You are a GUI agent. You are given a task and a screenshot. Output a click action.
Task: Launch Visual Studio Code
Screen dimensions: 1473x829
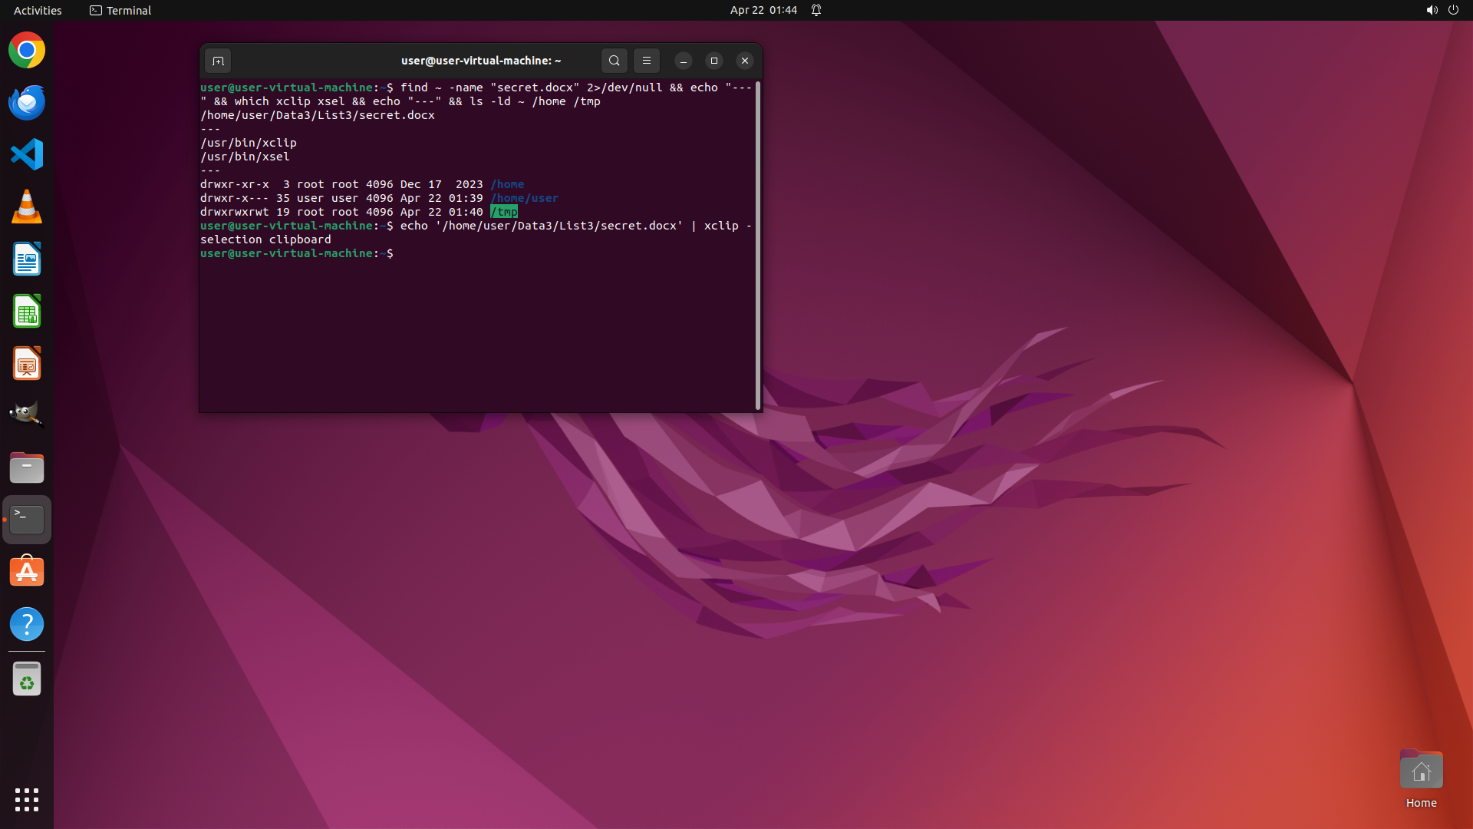pos(27,154)
